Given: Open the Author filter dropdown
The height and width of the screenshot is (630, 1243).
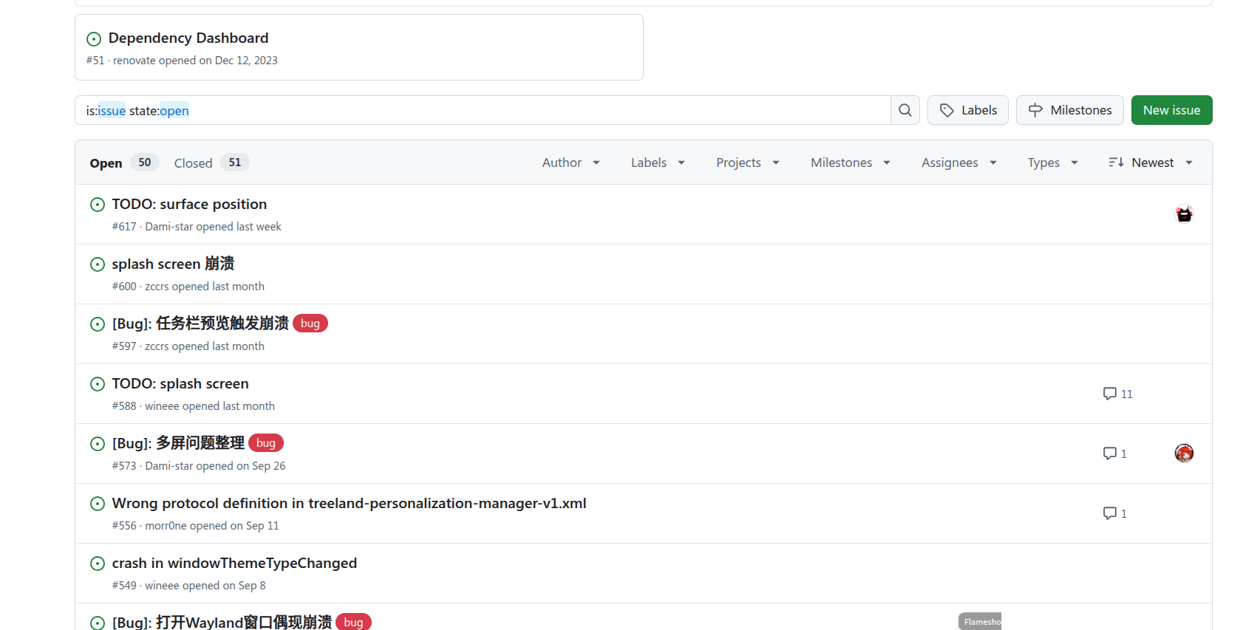Looking at the screenshot, I should (571, 162).
